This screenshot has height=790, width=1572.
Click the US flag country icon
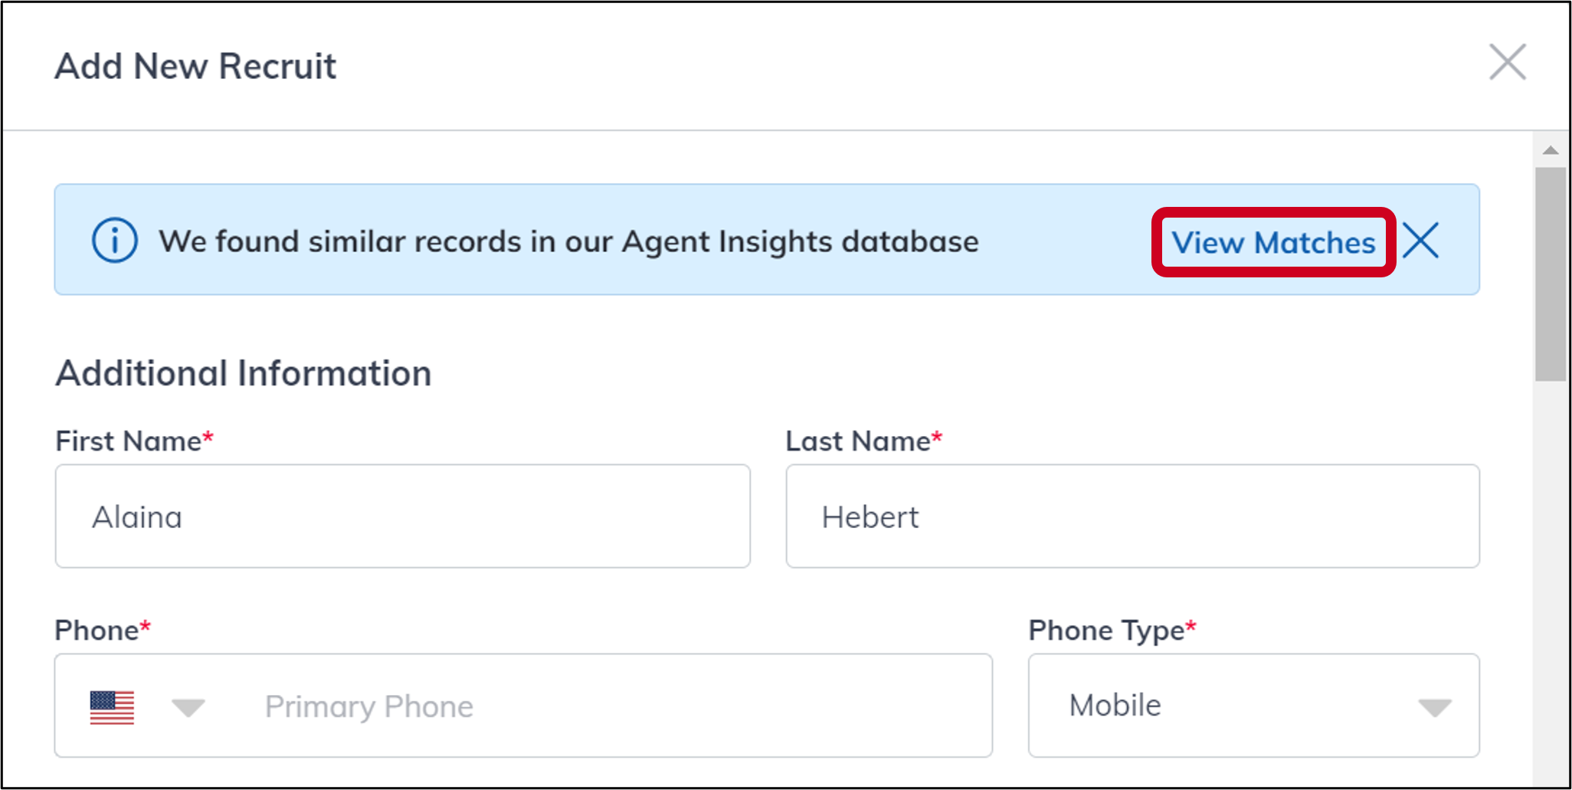coord(112,706)
